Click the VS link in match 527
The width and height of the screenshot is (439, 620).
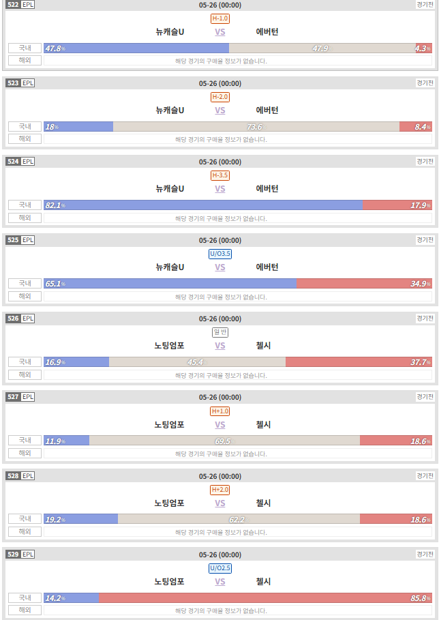(220, 425)
